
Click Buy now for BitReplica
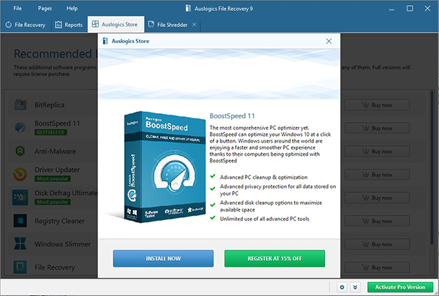377,105
